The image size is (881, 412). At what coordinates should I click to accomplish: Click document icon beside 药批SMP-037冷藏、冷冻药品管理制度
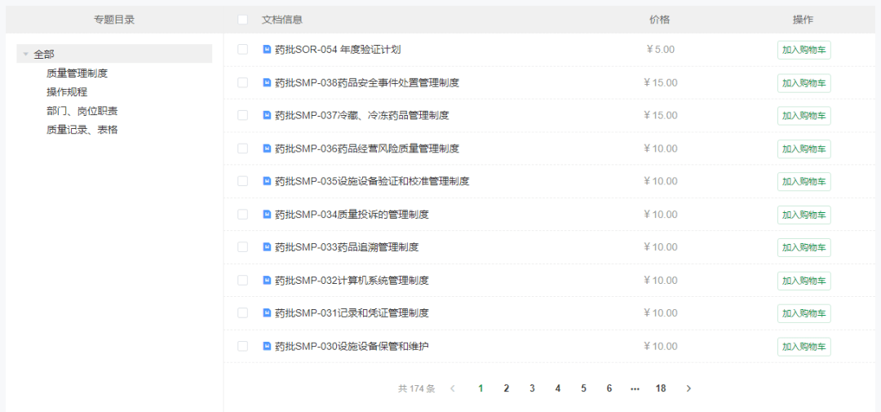(267, 115)
